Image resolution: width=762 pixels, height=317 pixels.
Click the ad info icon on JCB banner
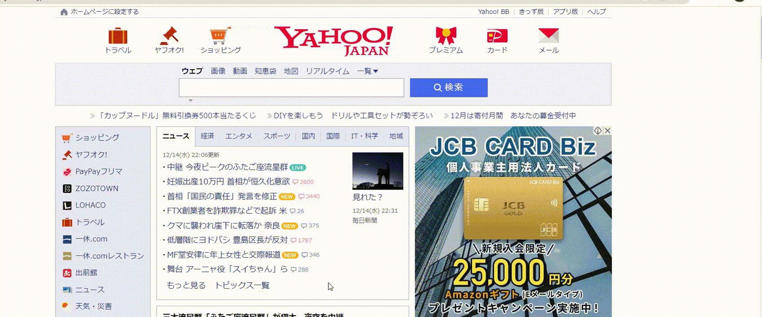[x=598, y=131]
